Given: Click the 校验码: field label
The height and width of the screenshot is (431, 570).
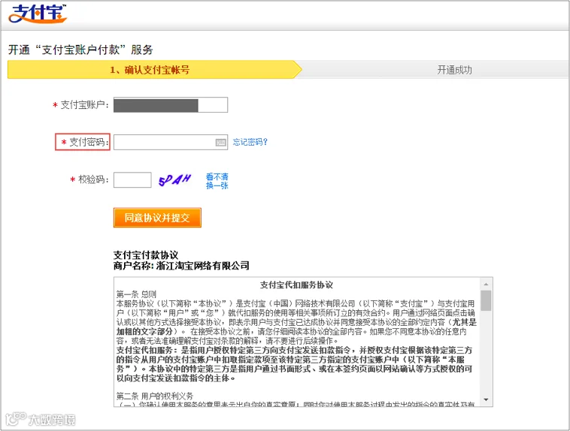Looking at the screenshot, I should [x=93, y=179].
